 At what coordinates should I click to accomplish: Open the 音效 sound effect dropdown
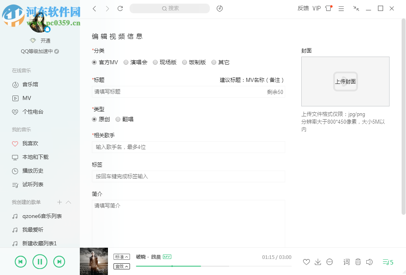point(122,266)
